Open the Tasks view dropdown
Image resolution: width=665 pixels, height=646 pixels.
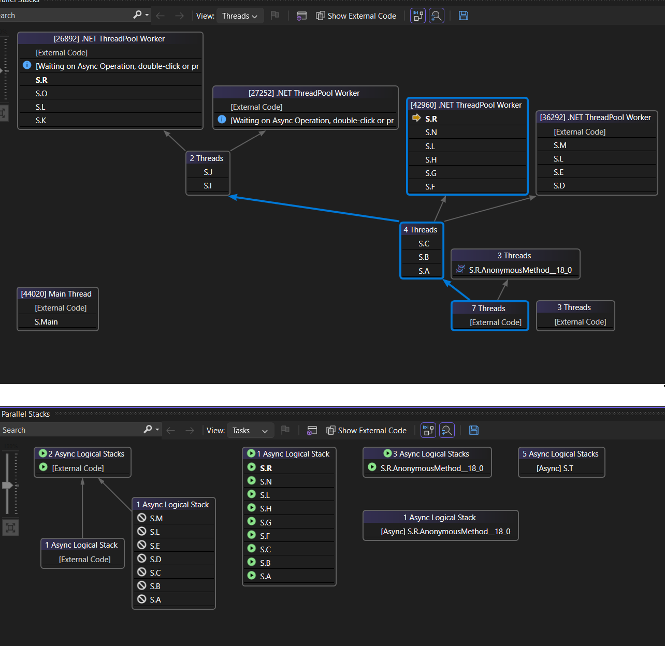click(250, 430)
